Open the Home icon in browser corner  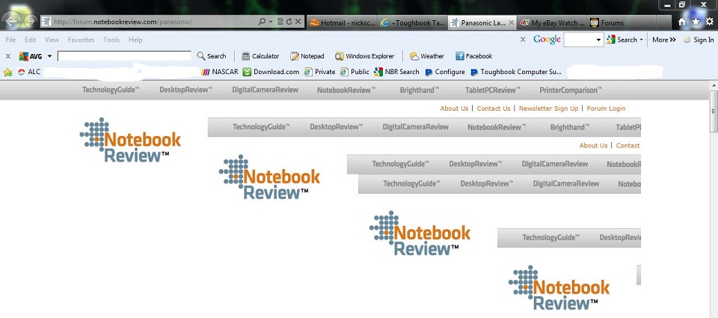(682, 22)
